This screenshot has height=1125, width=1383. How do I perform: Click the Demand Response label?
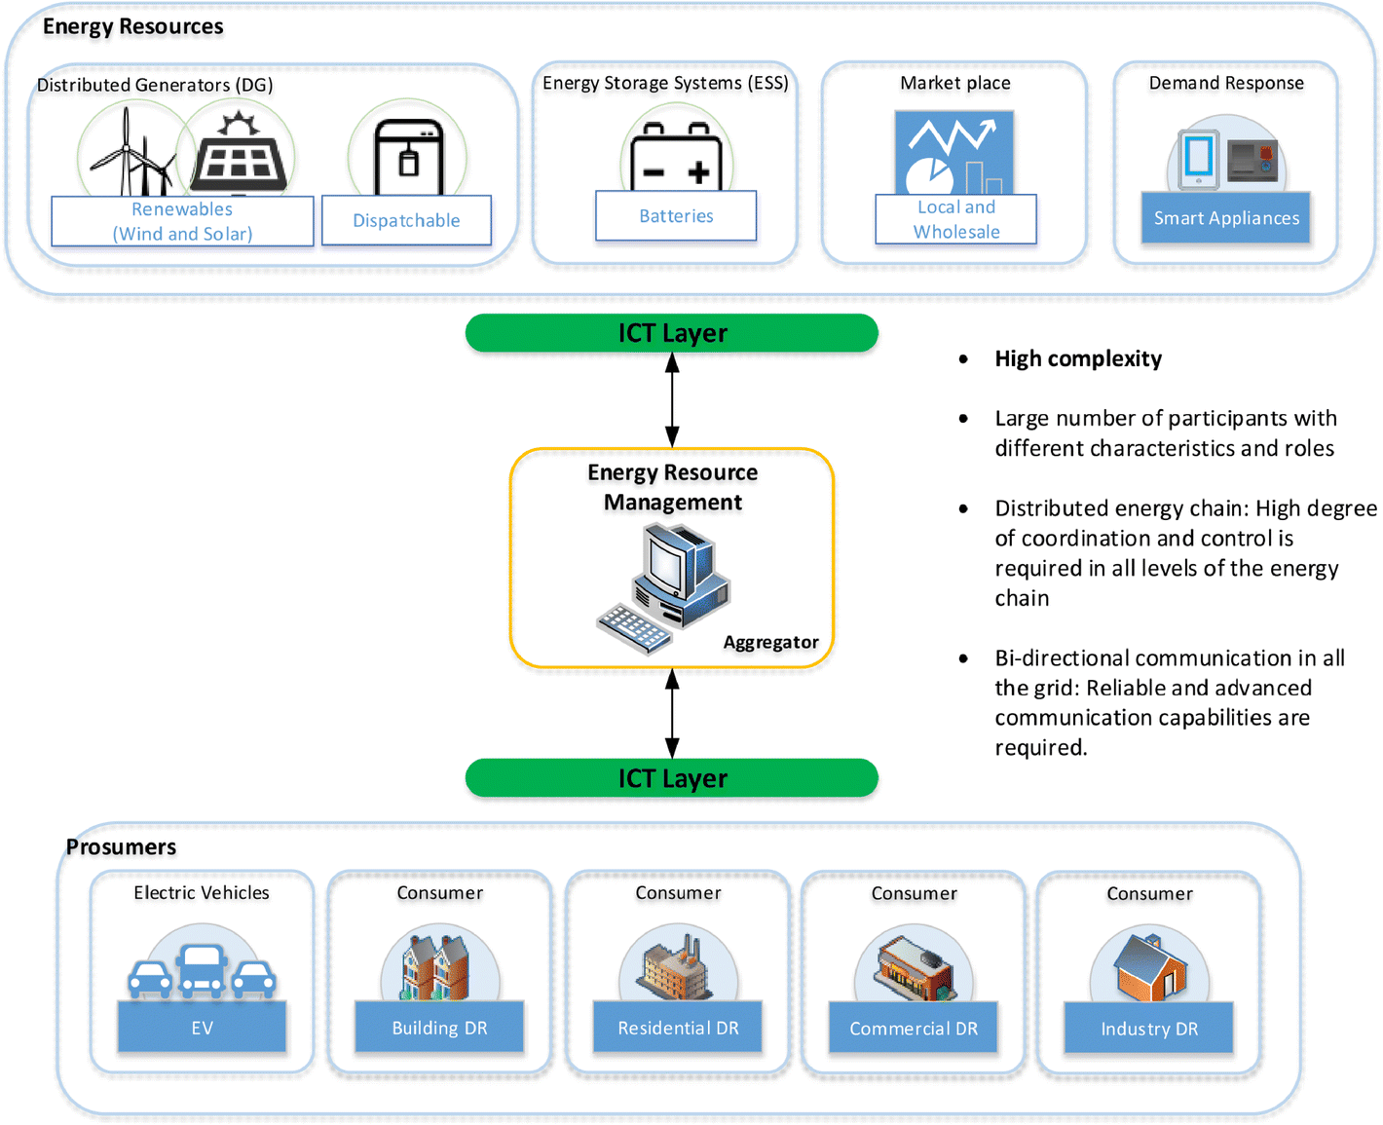[1226, 83]
